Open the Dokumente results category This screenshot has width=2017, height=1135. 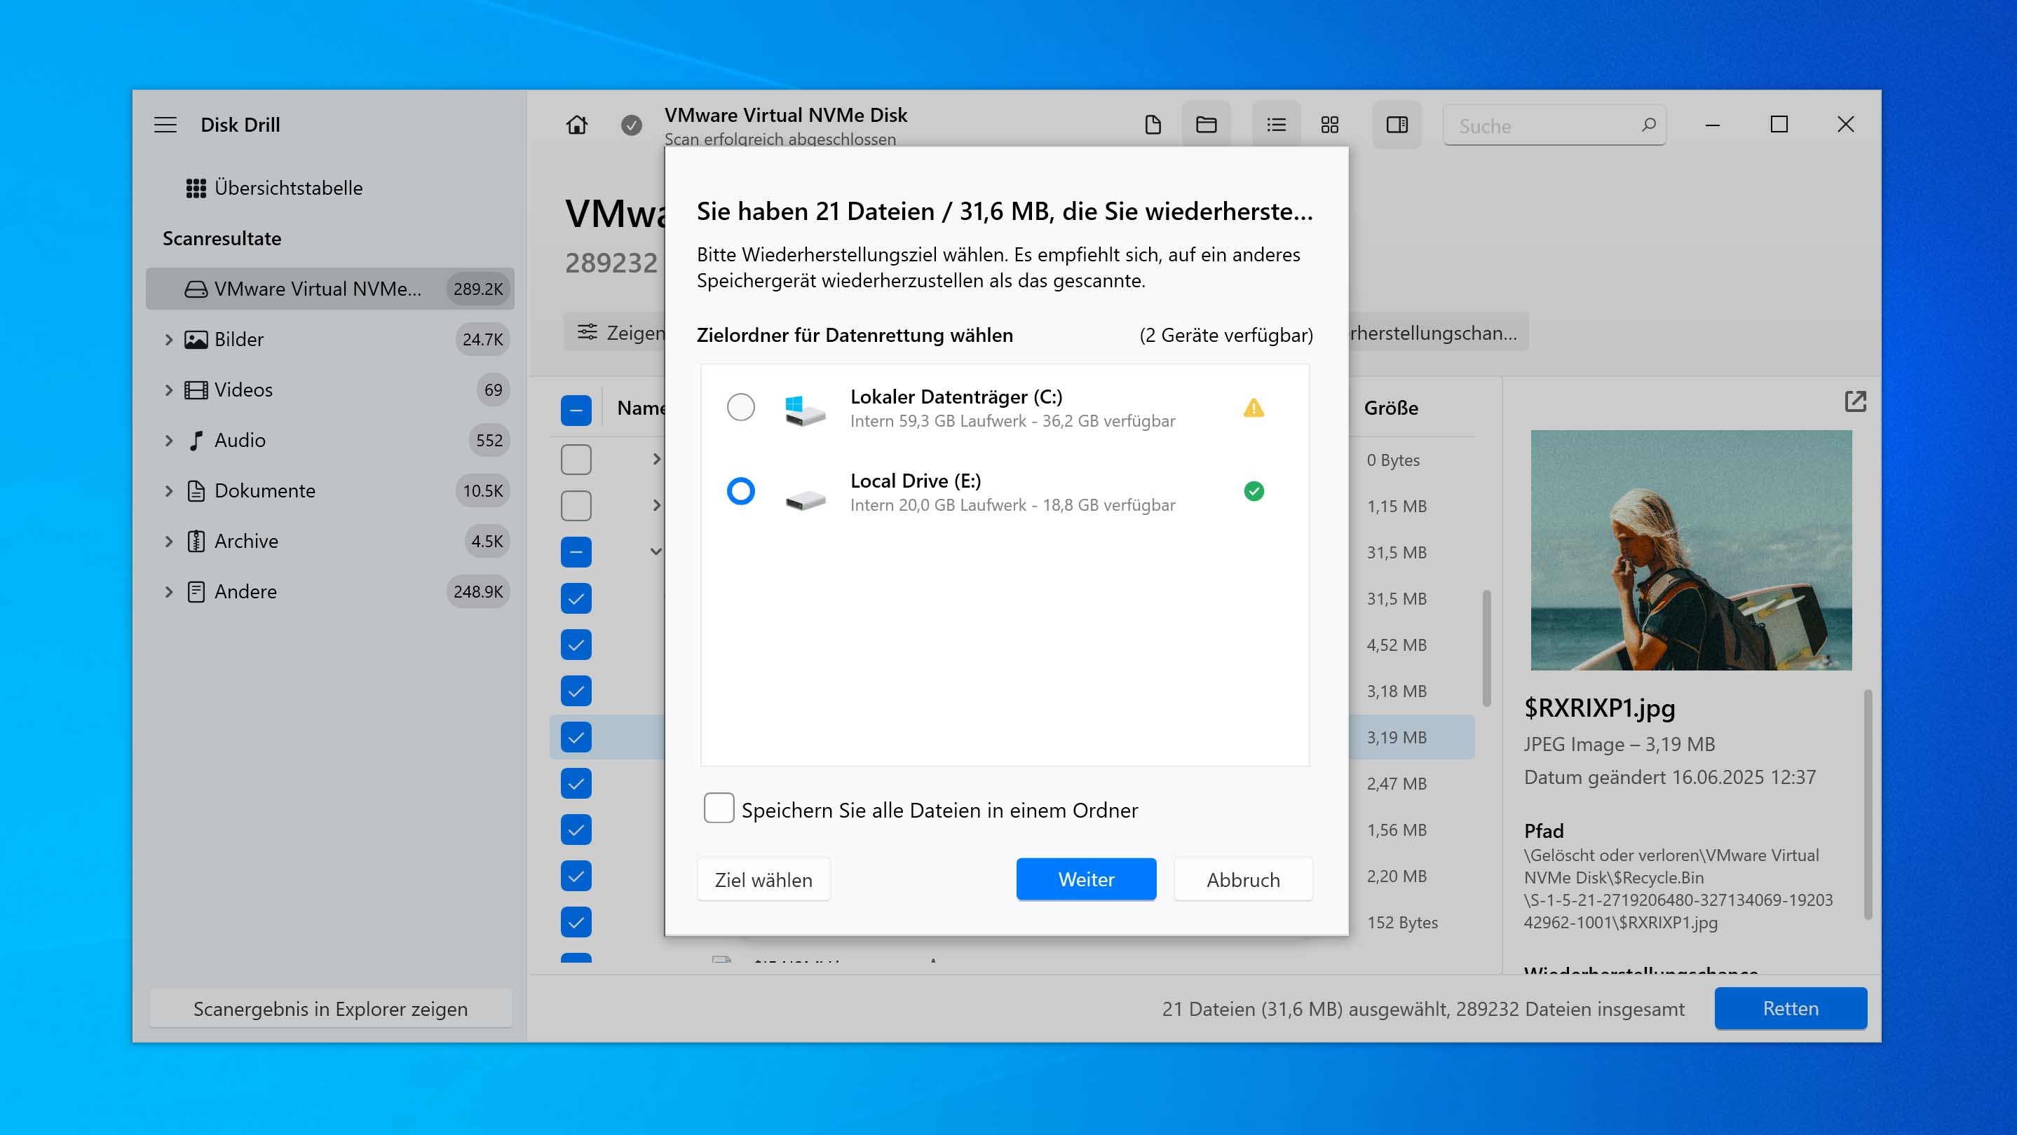[x=330, y=490]
